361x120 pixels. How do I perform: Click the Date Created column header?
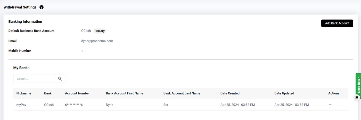click(x=230, y=93)
